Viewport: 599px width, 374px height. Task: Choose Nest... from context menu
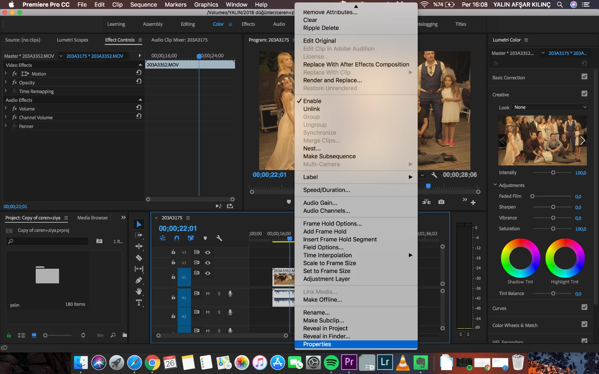[356, 148]
